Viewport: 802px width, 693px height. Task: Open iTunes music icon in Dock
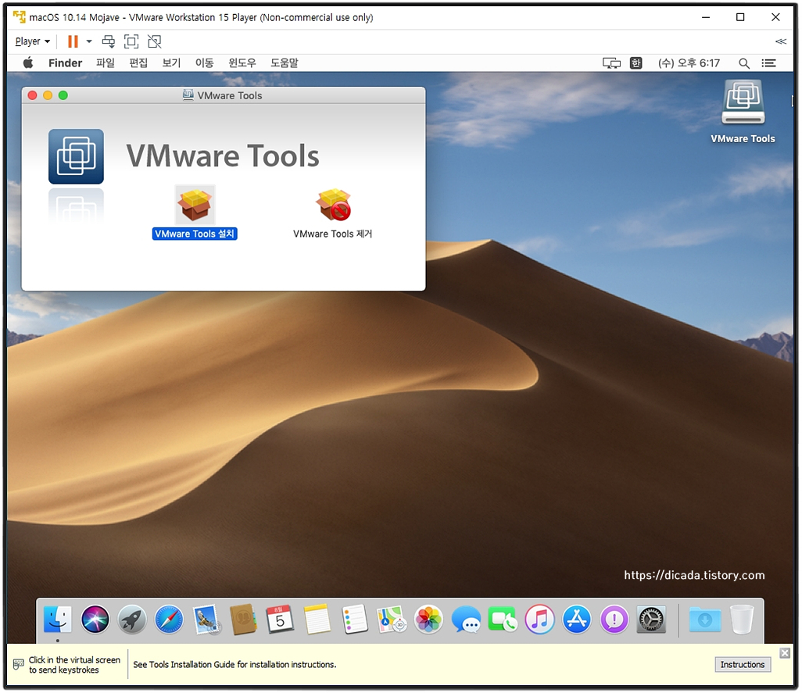pos(539,620)
